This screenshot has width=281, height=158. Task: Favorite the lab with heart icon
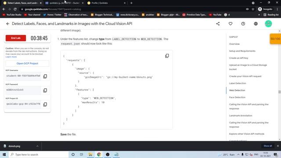[231, 24]
